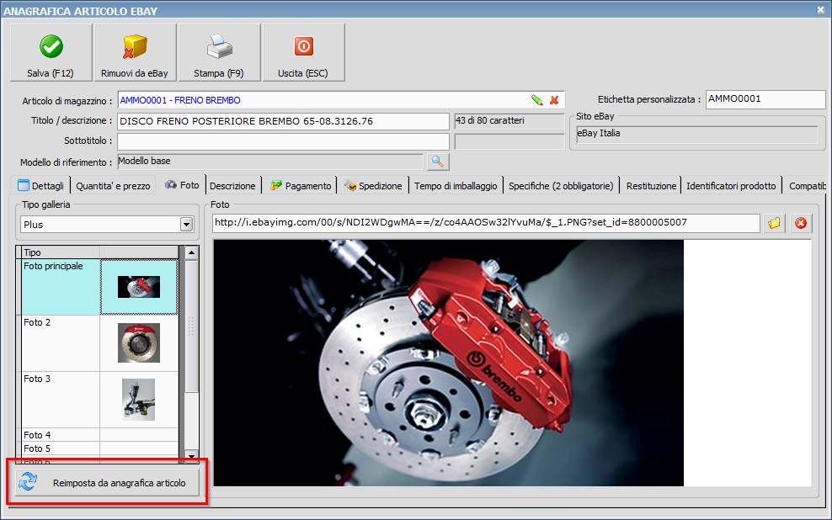Click the large Brembo brake photo preview

[448, 363]
